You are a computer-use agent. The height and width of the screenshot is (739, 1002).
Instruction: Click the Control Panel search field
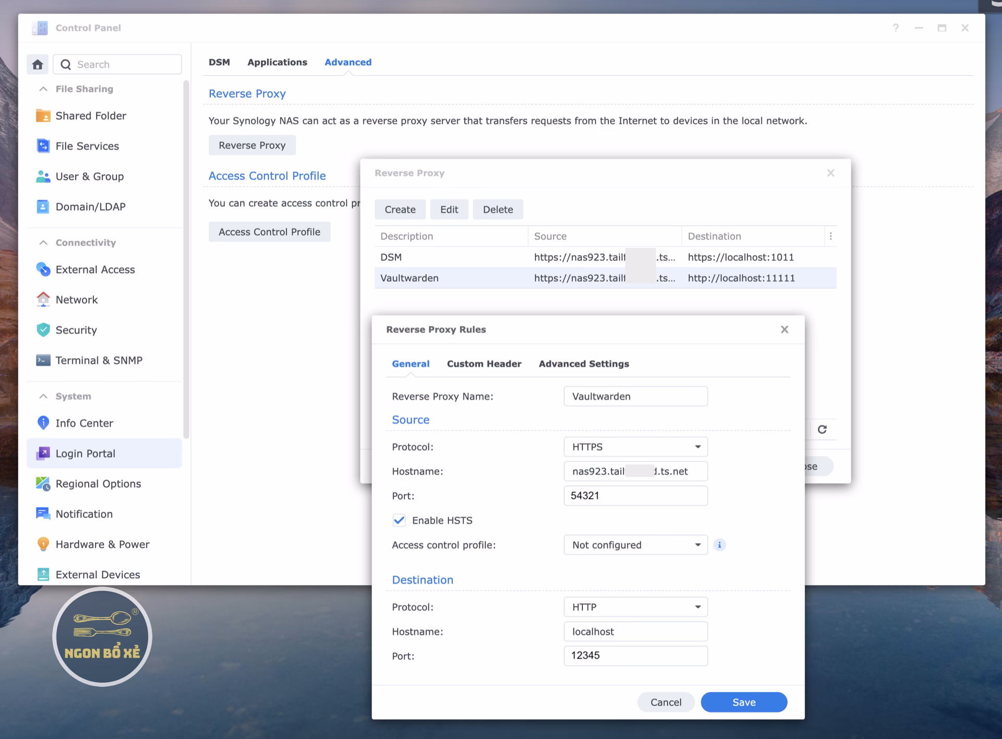pyautogui.click(x=117, y=64)
